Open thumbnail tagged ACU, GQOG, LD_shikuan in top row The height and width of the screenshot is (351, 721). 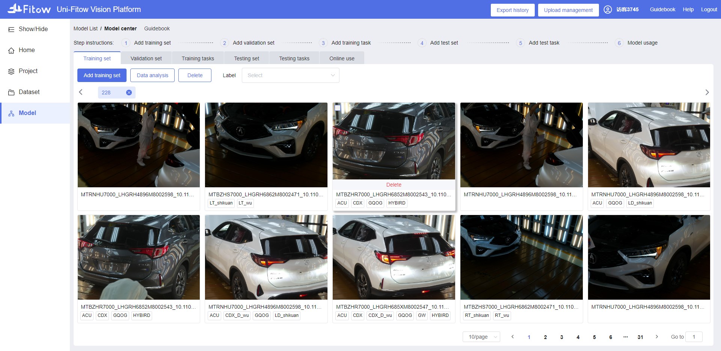click(x=649, y=145)
